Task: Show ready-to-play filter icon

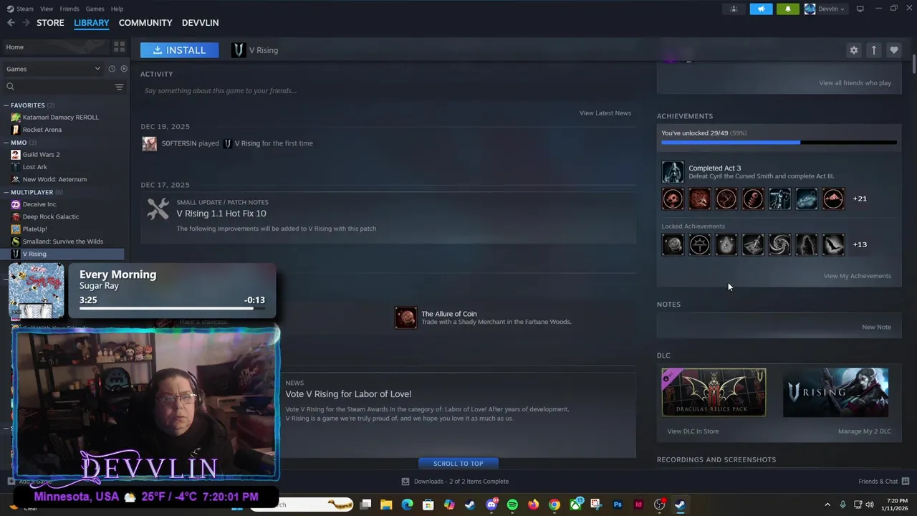Action: click(x=124, y=69)
